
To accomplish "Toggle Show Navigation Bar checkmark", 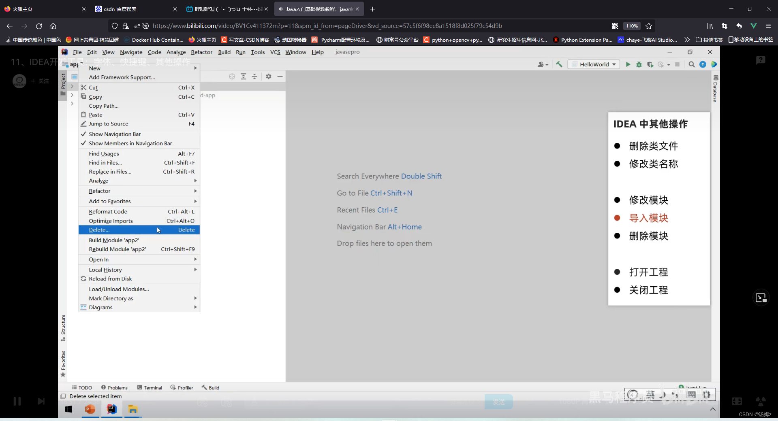I will [x=139, y=134].
